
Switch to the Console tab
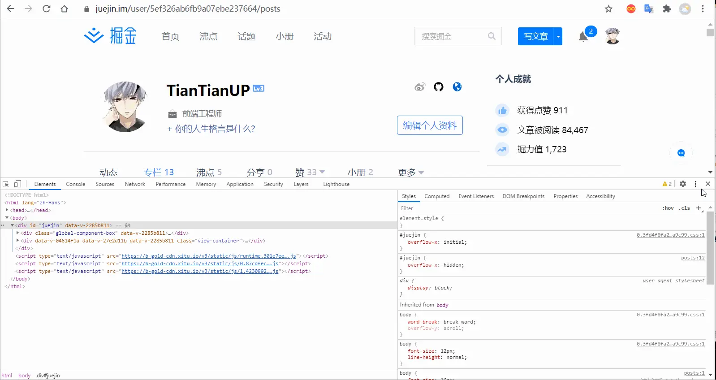coord(75,184)
